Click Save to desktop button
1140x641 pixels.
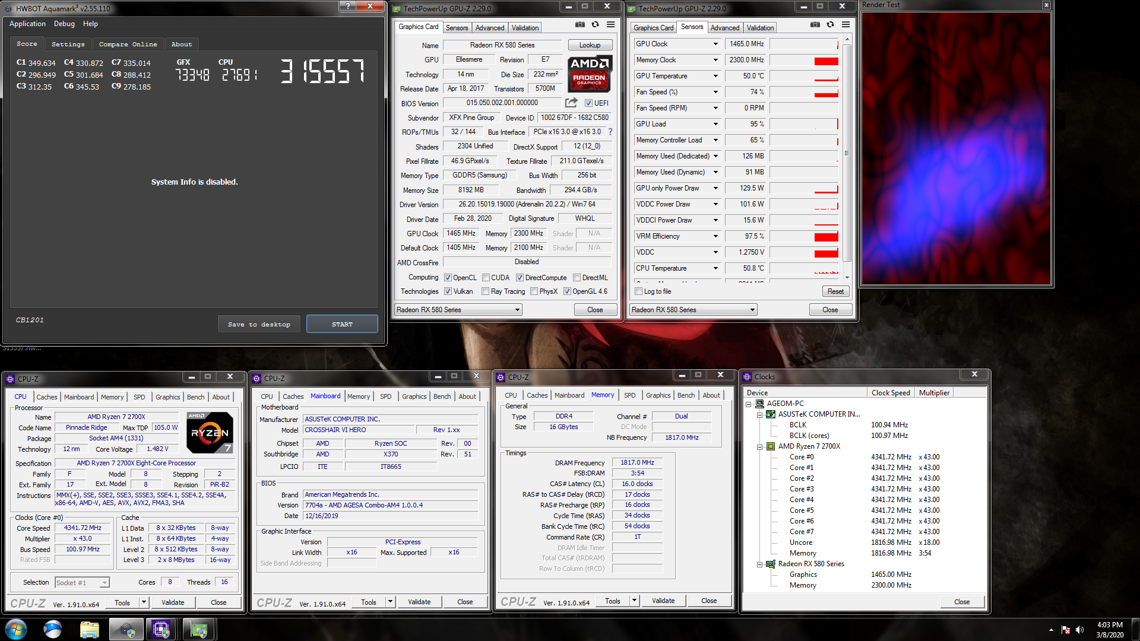pos(259,324)
